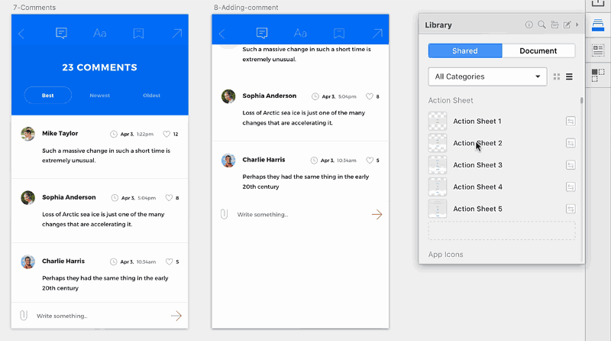
Task: Click the comments icon in 8-Adding-comment header
Action: click(x=262, y=33)
